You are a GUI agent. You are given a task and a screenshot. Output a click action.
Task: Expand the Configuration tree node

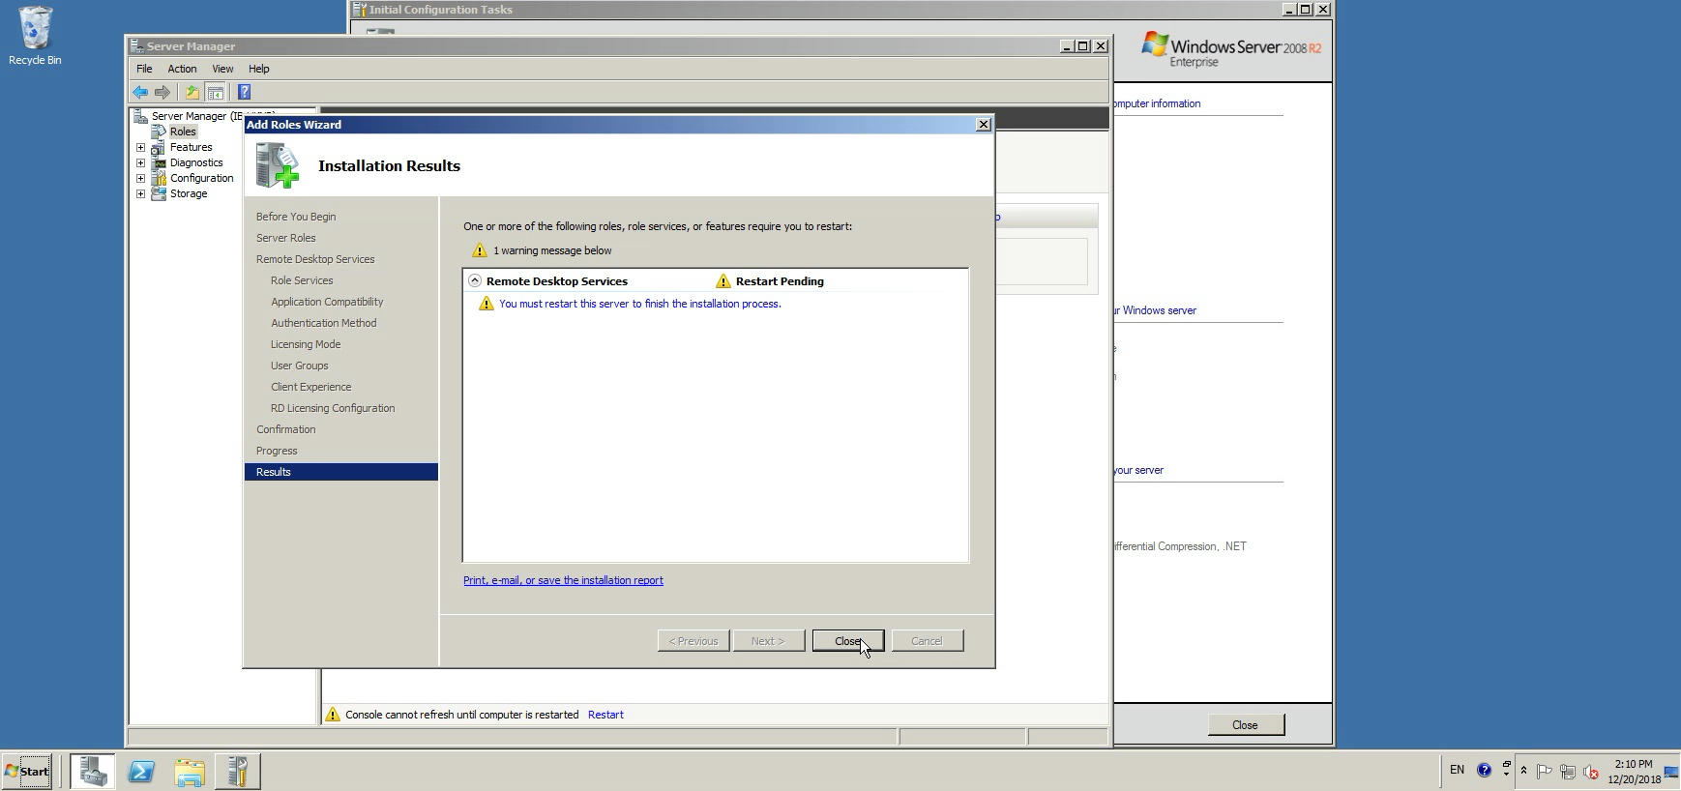point(140,178)
